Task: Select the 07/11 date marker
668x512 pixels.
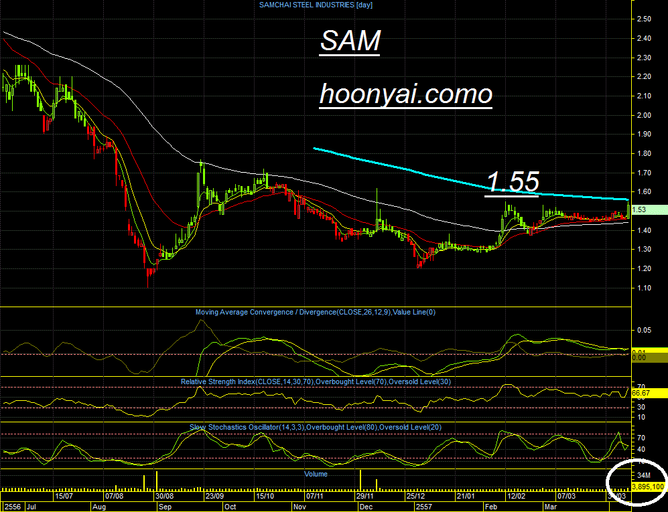Action: 315,496
